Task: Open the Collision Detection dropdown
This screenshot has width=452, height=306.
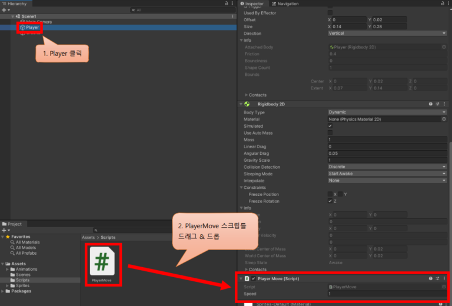Action: (387, 167)
